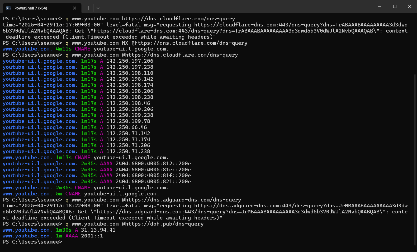Maximize the terminal window
This screenshot has width=417, height=252.
395,6
